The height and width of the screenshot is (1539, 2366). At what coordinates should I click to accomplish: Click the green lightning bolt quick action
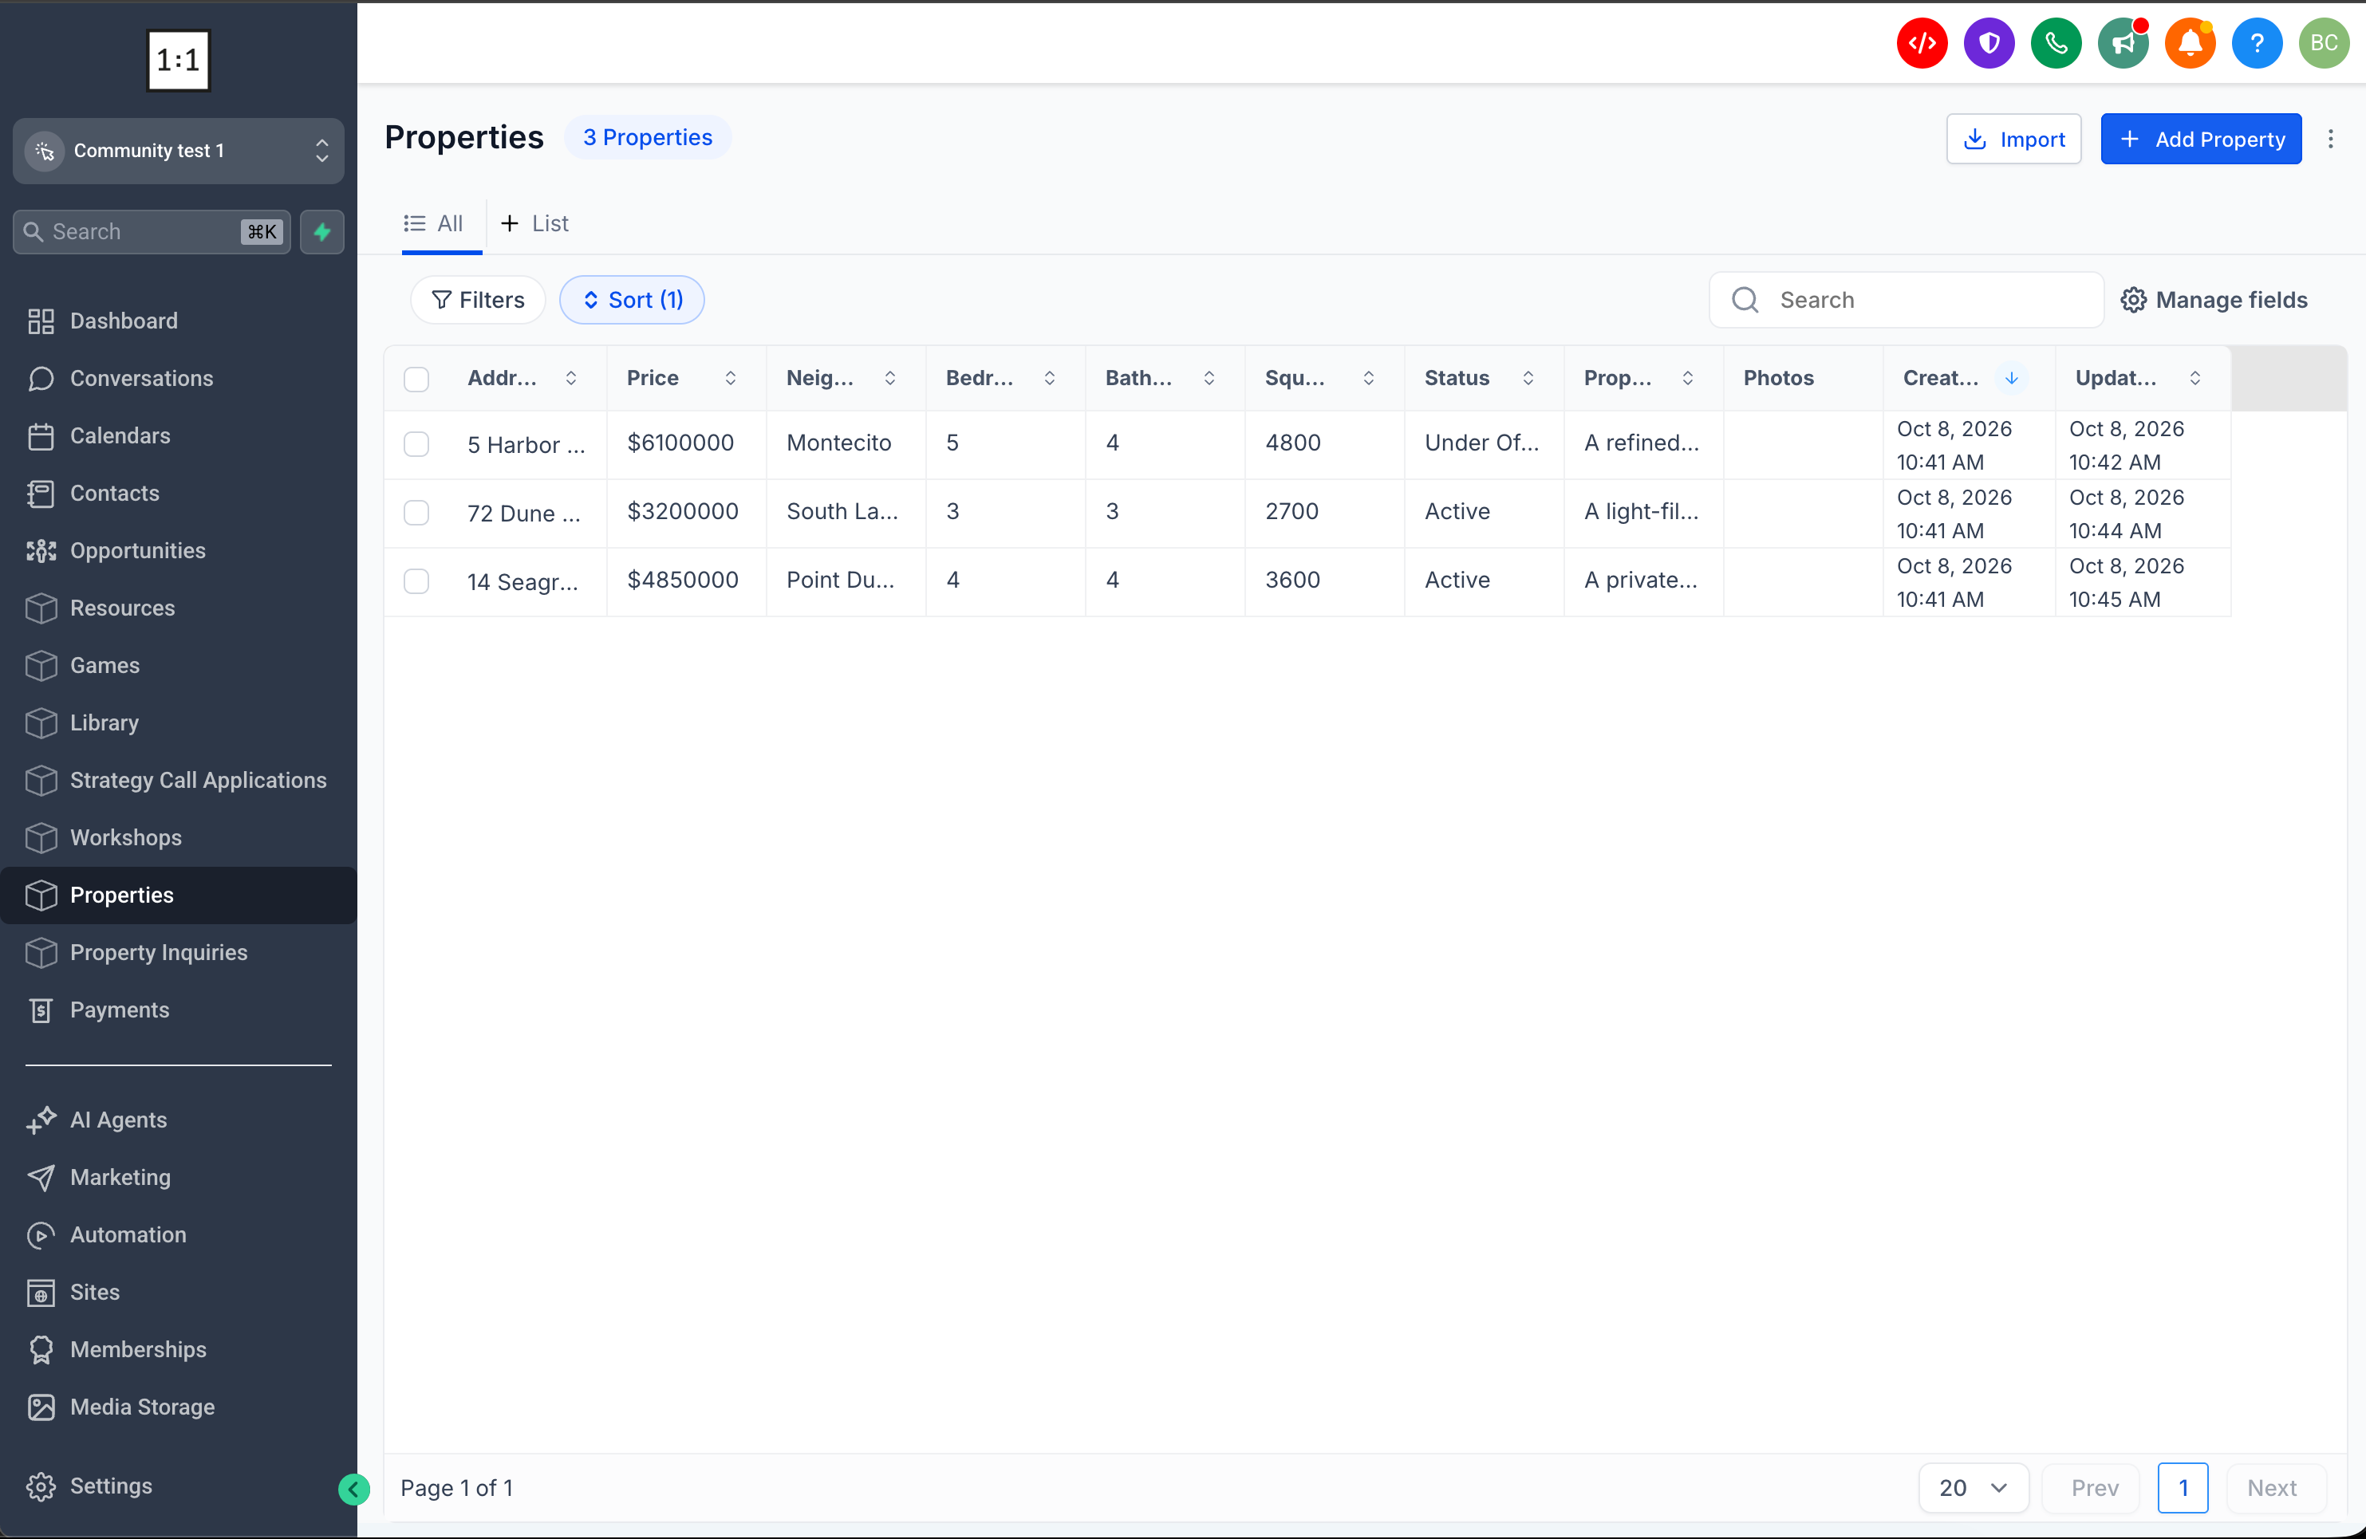tap(322, 231)
